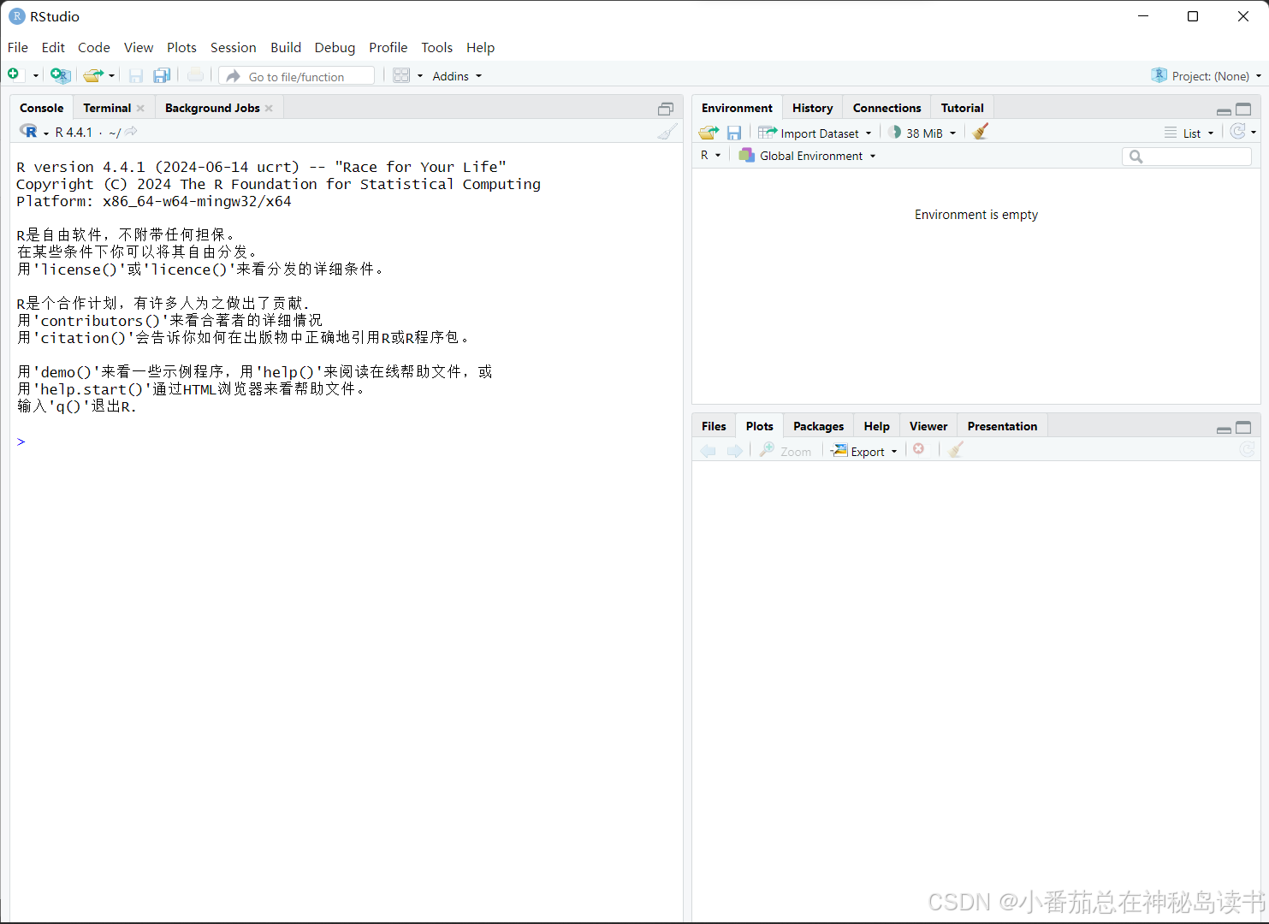Expand the 38 MiB memory dropdown
This screenshot has width=1269, height=924.
(x=922, y=133)
